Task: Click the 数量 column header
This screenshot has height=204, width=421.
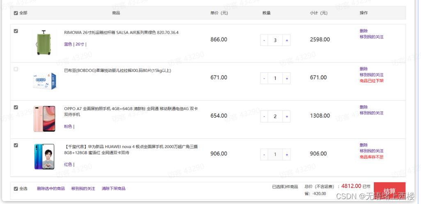Action: 266,13
